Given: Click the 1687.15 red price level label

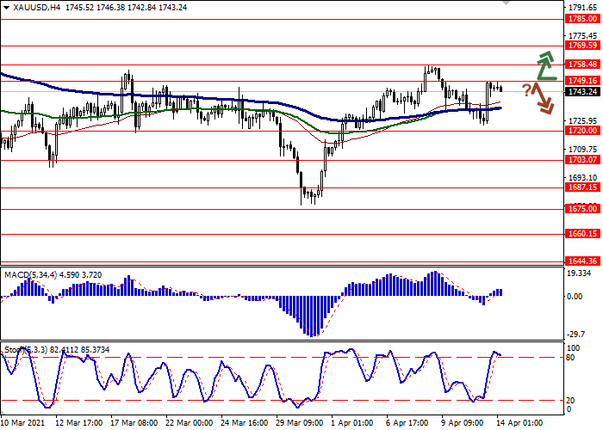Looking at the screenshot, I should pyautogui.click(x=582, y=187).
